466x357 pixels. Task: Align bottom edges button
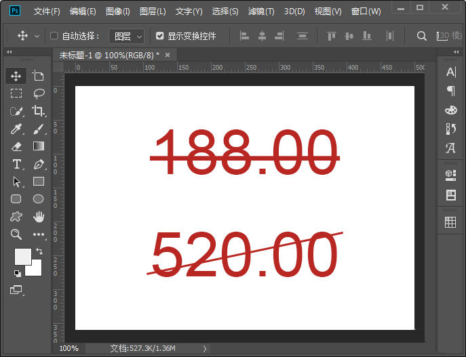coord(367,36)
